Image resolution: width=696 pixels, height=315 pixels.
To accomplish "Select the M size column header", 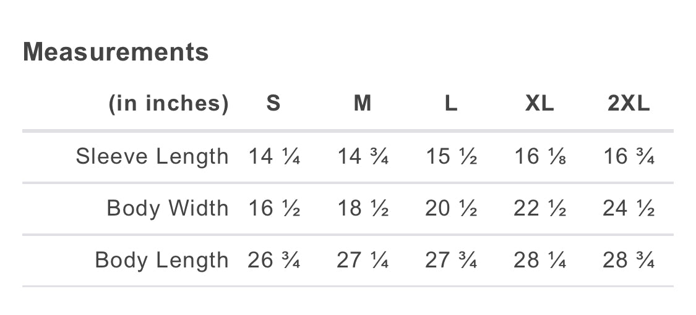I will pyautogui.click(x=363, y=104).
